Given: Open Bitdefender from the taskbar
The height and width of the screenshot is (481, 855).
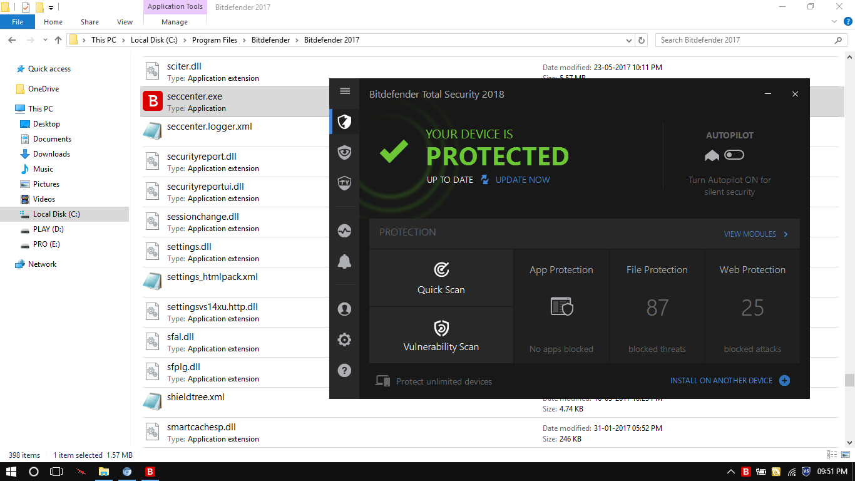Looking at the screenshot, I should [150, 472].
